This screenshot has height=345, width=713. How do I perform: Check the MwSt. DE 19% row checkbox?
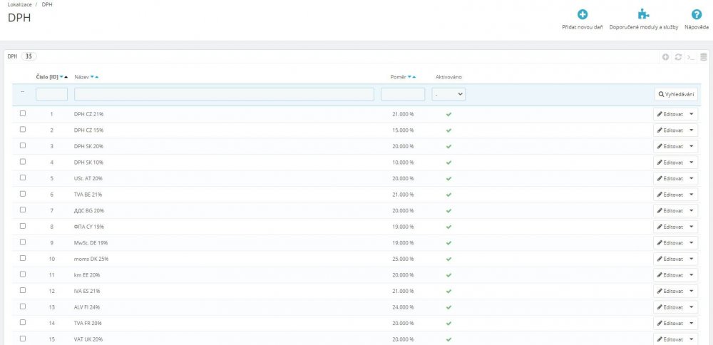[x=23, y=242]
